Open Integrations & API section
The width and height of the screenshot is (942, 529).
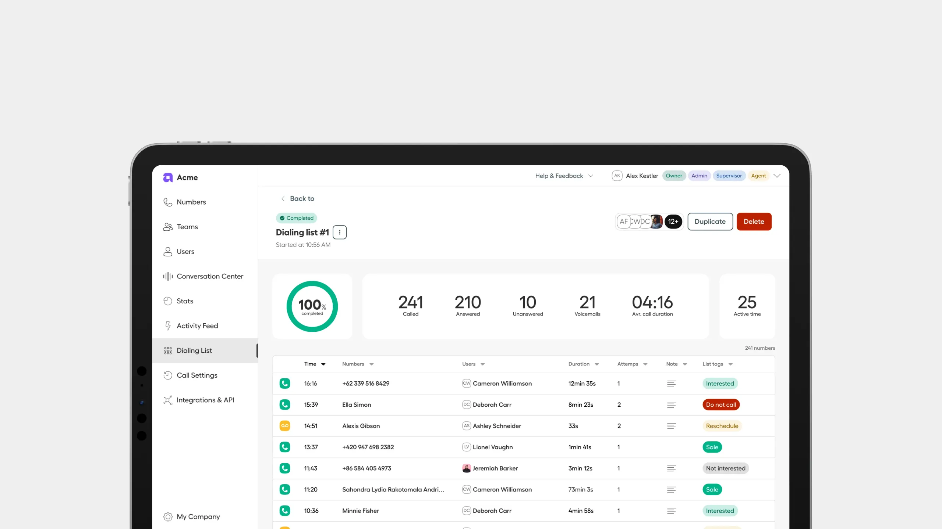(205, 400)
